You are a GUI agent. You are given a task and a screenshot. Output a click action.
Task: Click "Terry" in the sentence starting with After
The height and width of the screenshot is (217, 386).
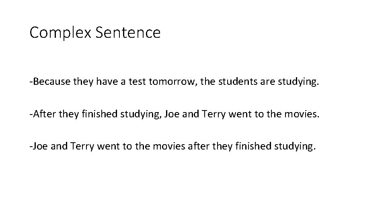tap(214, 115)
